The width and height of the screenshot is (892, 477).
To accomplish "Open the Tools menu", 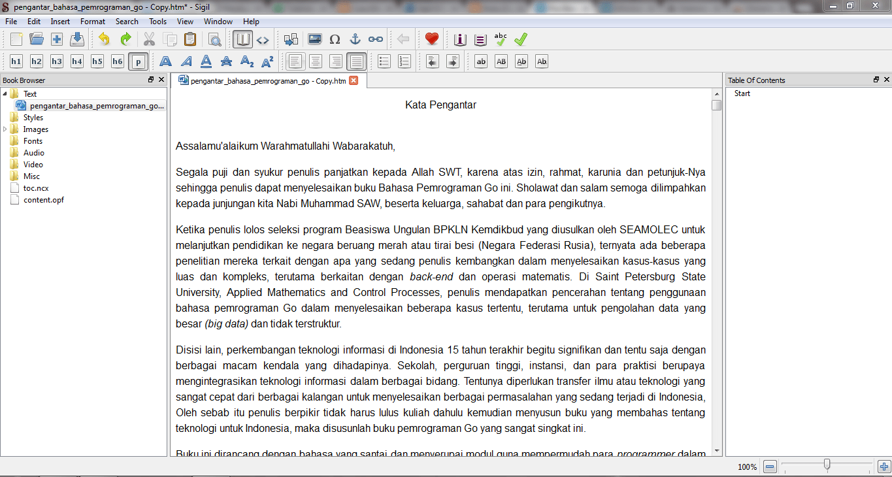I will pyautogui.click(x=157, y=22).
